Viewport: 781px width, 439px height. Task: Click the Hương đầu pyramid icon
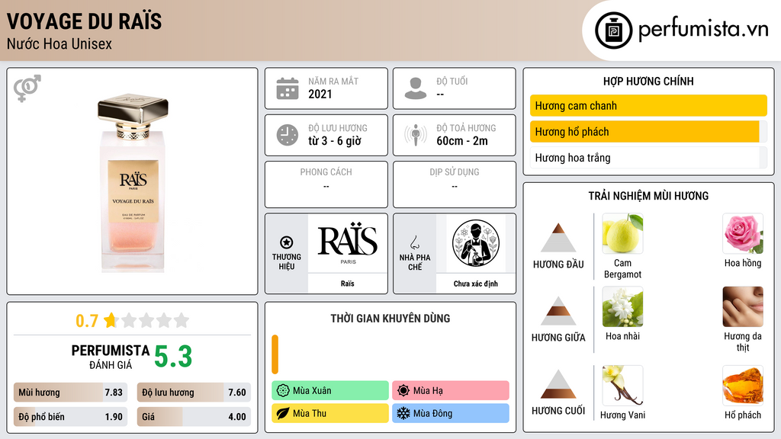(x=558, y=238)
